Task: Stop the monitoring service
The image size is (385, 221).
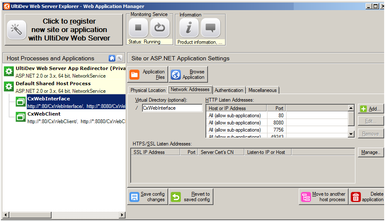Action: tap(138, 28)
